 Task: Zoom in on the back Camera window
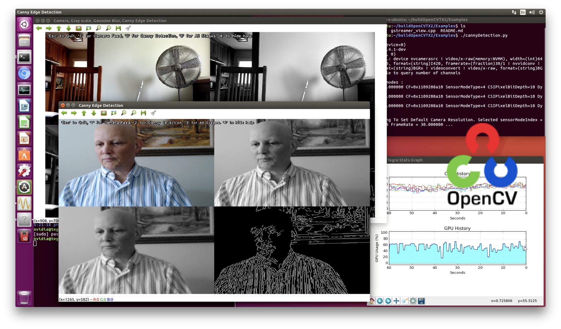tap(99, 28)
